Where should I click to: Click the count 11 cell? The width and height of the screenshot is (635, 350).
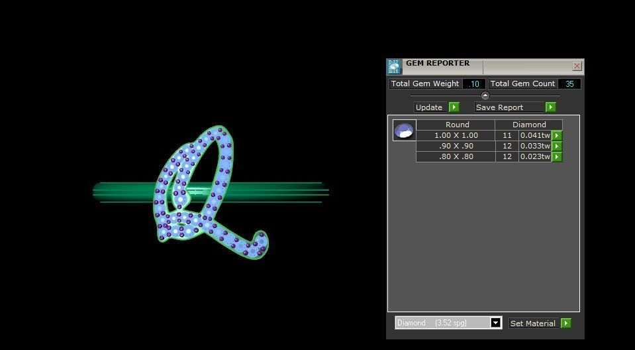(507, 135)
